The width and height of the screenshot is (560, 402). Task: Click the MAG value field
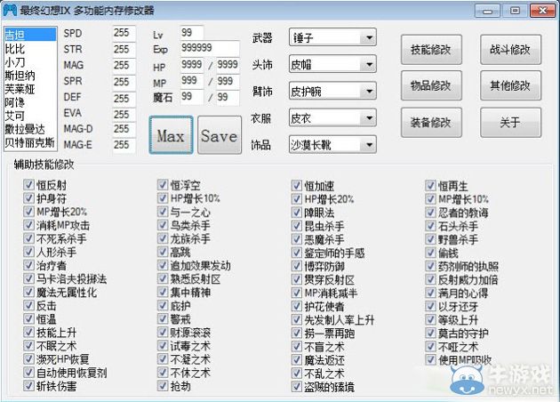pos(124,66)
